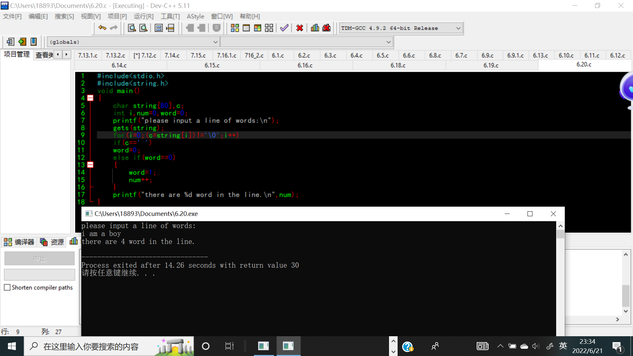Click the Run window icon
Image resolution: width=633 pixels, height=356 pixels.
246,28
